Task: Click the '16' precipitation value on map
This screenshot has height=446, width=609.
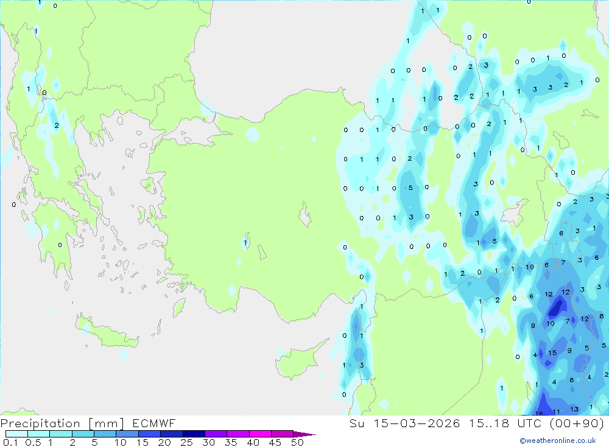Action: coord(539,413)
